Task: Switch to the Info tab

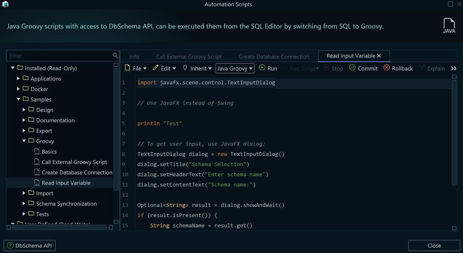Action: pos(134,56)
